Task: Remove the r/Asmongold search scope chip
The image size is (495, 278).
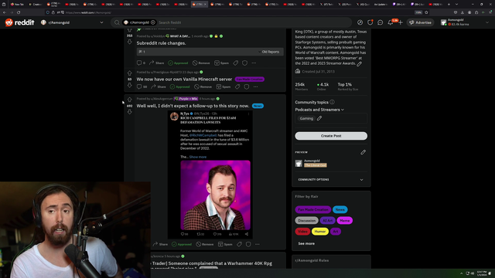Action: point(153,22)
